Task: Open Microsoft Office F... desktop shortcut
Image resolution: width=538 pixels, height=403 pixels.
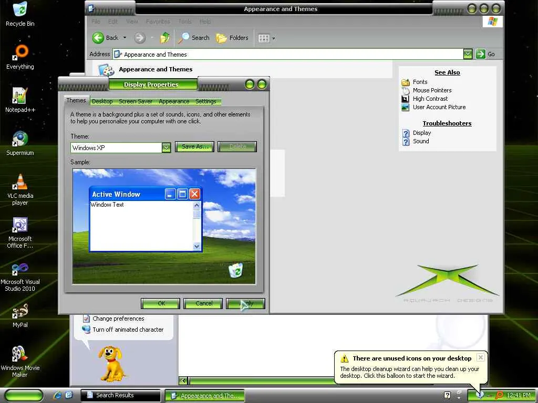Action: tap(20, 232)
